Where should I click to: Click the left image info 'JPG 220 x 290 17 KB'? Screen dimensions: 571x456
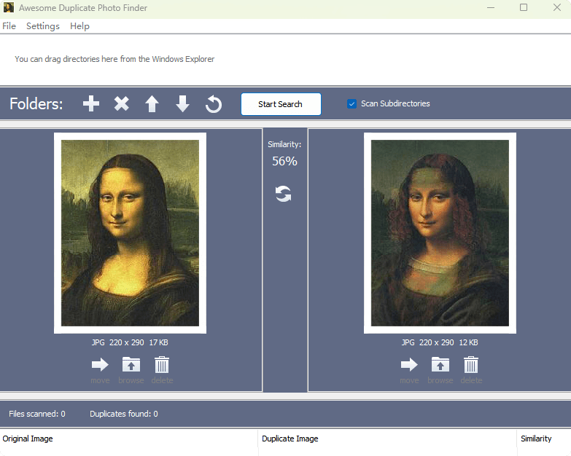coord(130,342)
